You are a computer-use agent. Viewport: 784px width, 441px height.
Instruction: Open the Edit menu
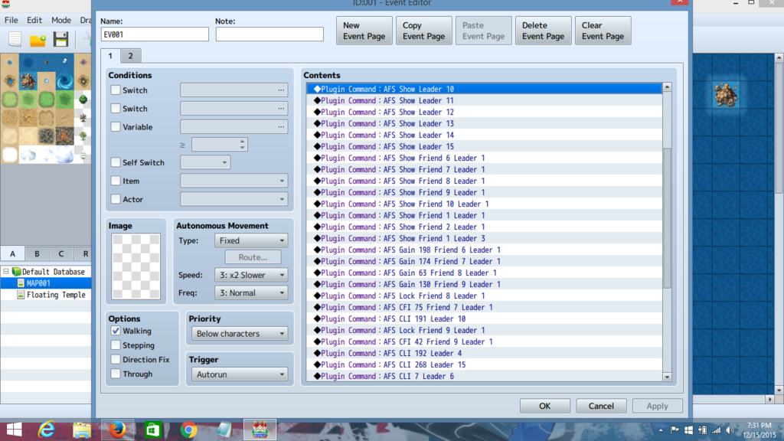click(x=34, y=20)
